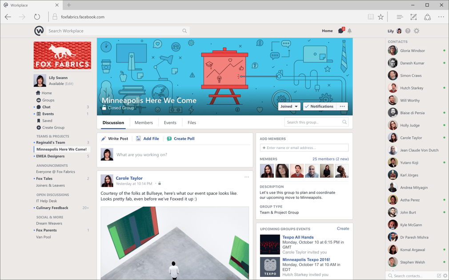Click the Workplace logo icon
The width and height of the screenshot is (449, 280).
click(39, 31)
